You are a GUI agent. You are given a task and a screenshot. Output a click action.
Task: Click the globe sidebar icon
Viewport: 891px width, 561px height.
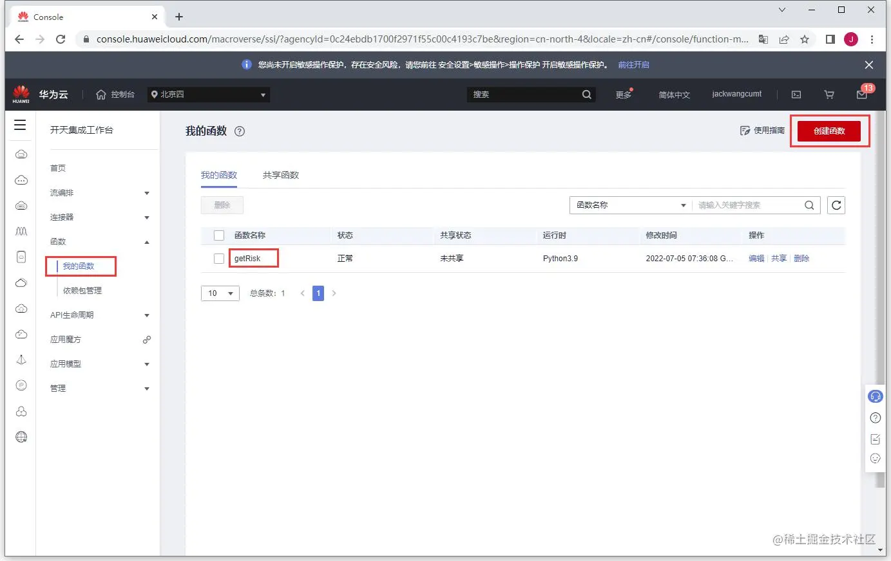(x=21, y=437)
